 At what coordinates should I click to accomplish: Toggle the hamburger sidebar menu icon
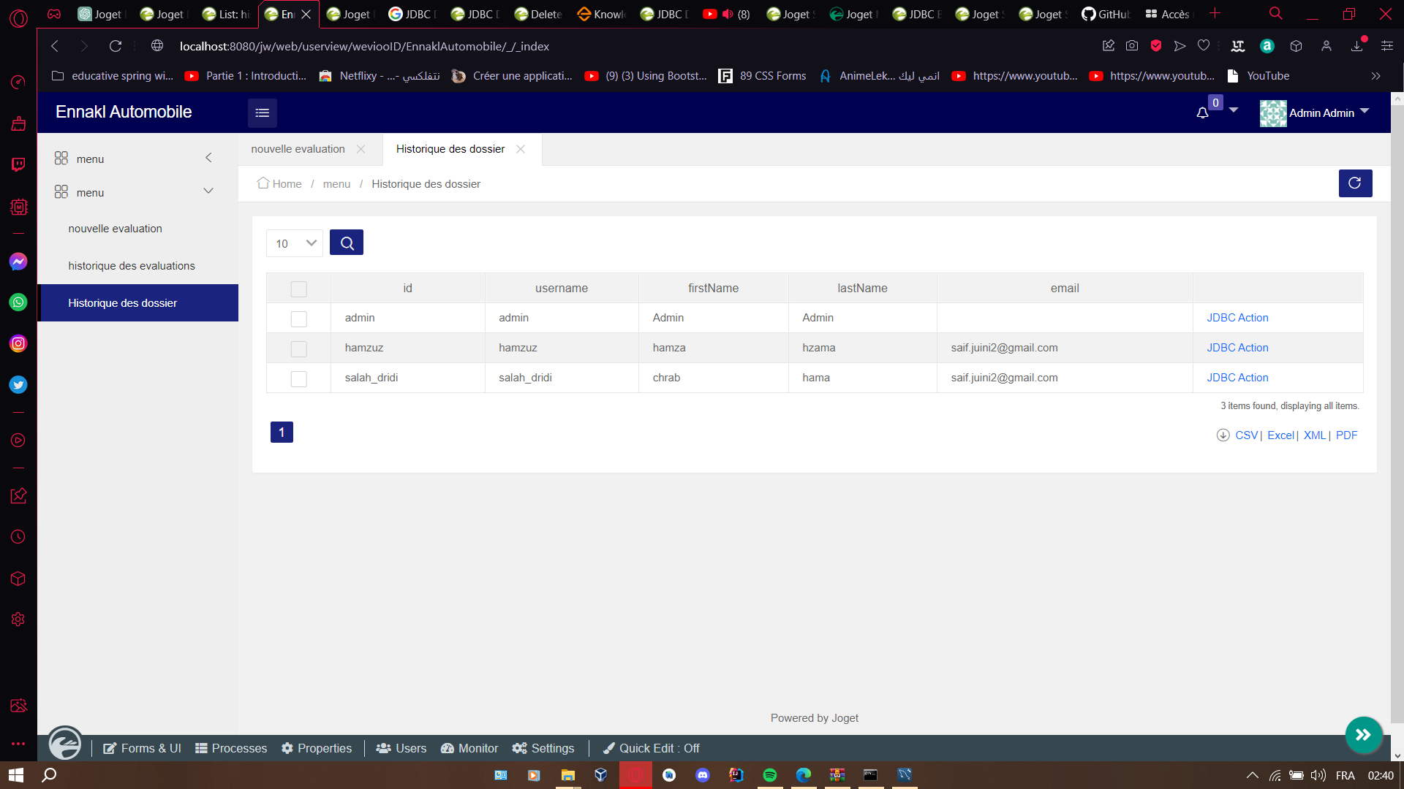(x=262, y=113)
